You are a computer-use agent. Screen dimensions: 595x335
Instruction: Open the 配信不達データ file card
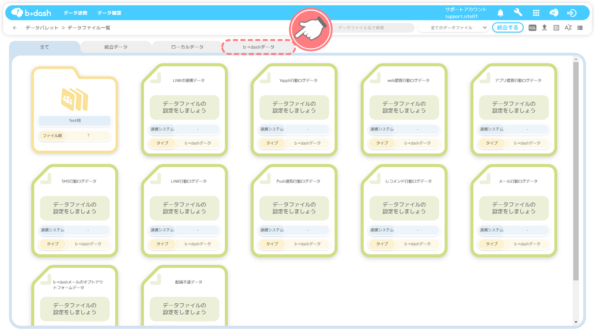tap(185, 296)
